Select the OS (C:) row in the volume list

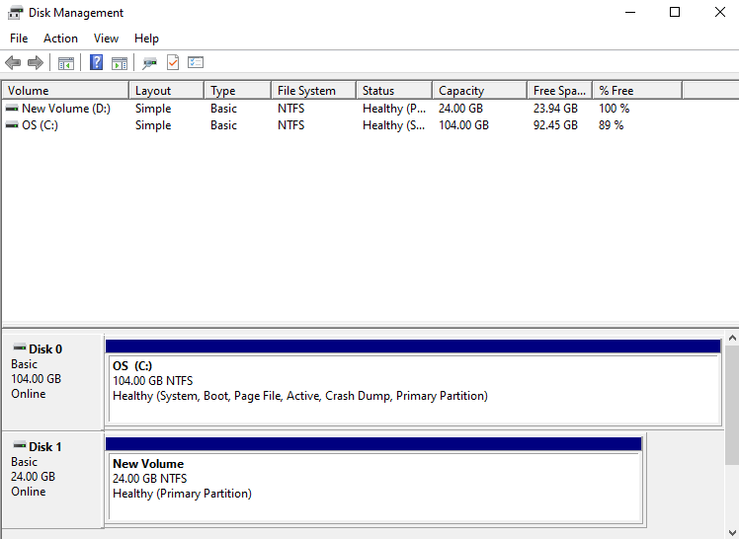point(40,125)
